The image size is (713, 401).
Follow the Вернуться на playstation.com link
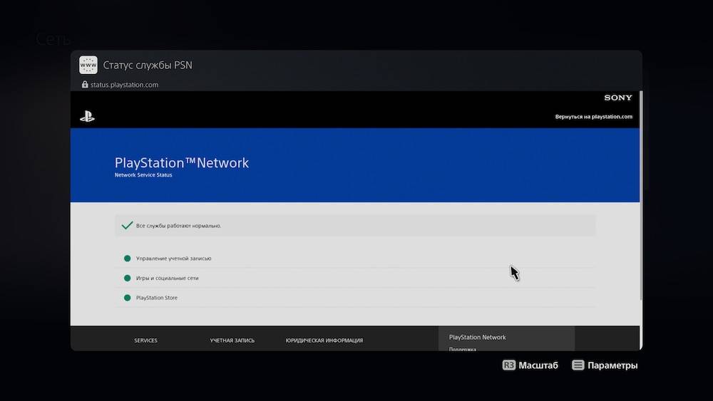tap(593, 117)
